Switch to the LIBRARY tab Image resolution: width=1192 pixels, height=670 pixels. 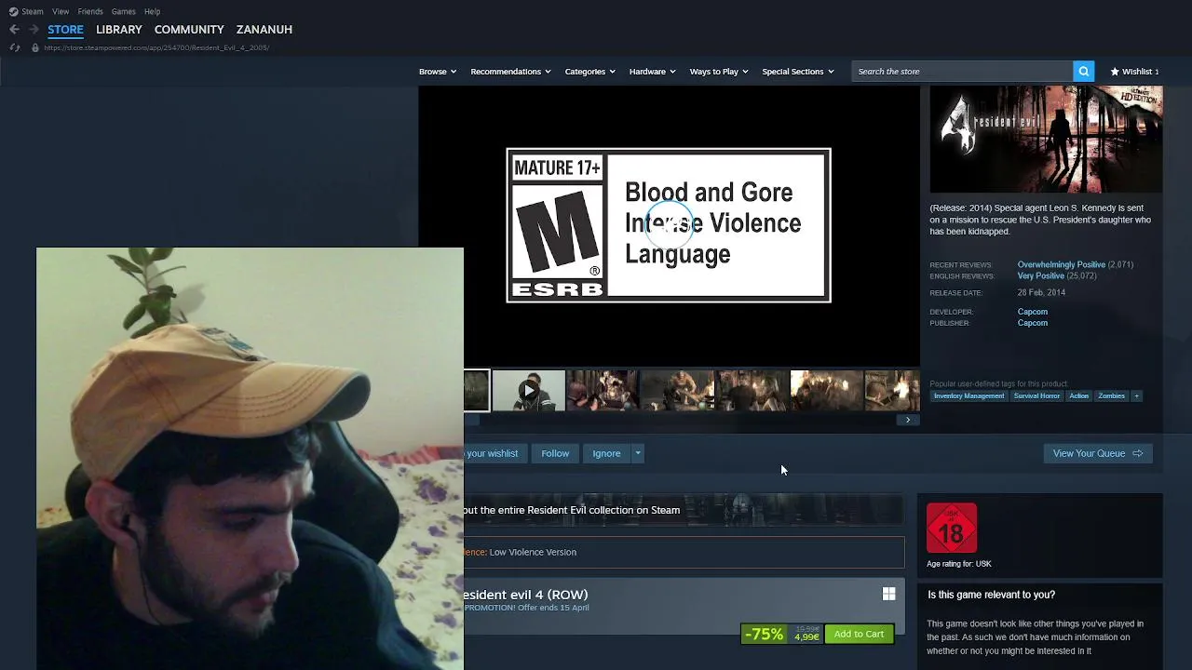(x=119, y=29)
